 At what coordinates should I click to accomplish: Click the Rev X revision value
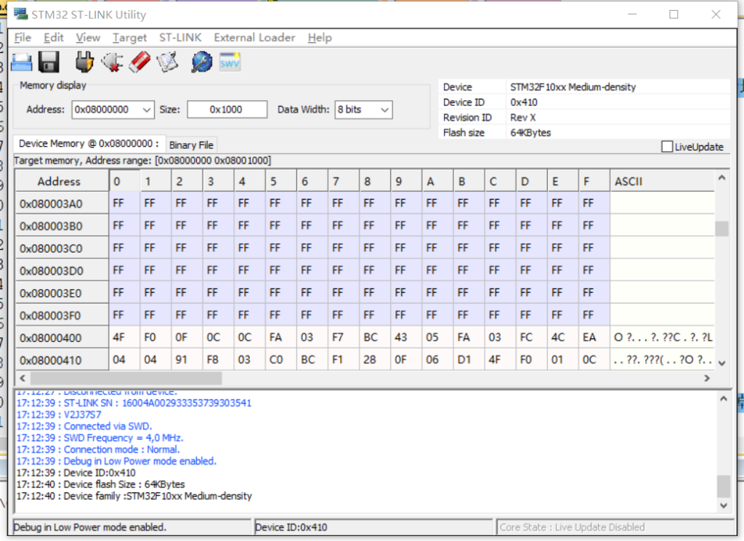[x=523, y=118]
